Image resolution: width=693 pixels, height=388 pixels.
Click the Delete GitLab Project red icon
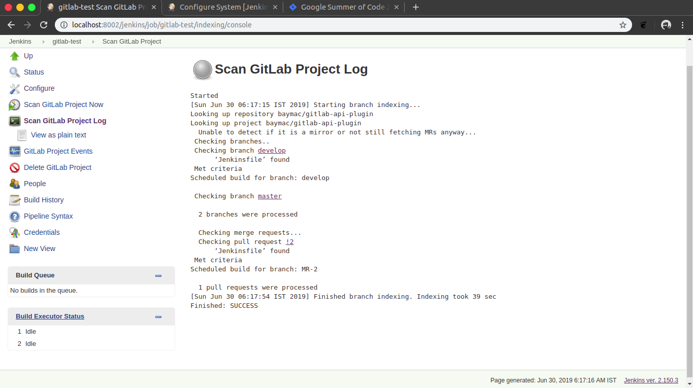point(15,167)
